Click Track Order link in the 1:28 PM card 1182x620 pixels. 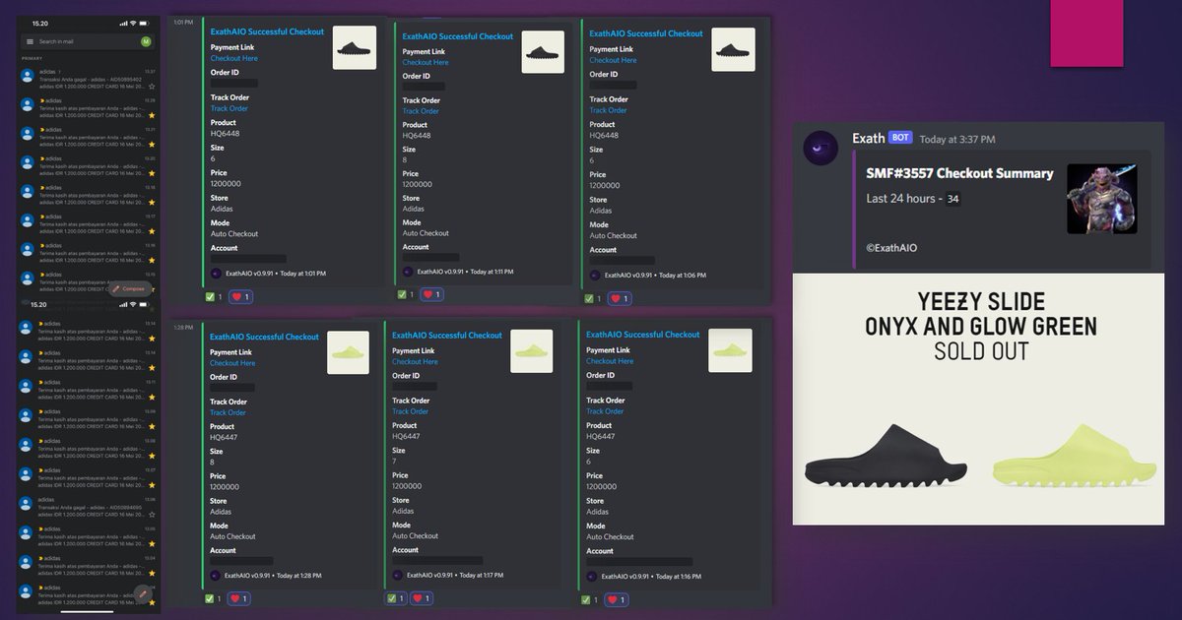pos(228,412)
